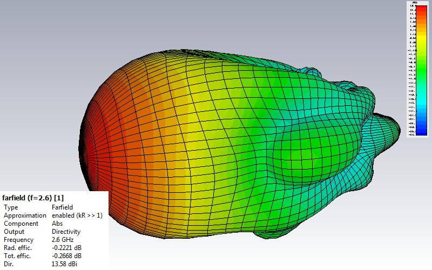The height and width of the screenshot is (270, 432).
Task: Select the Abs component value
Action: click(x=57, y=224)
